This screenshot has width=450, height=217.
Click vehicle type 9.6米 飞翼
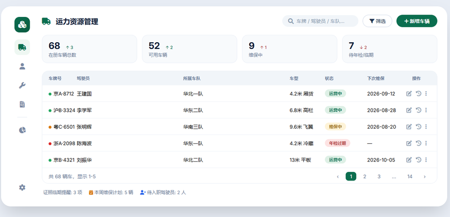(x=301, y=127)
